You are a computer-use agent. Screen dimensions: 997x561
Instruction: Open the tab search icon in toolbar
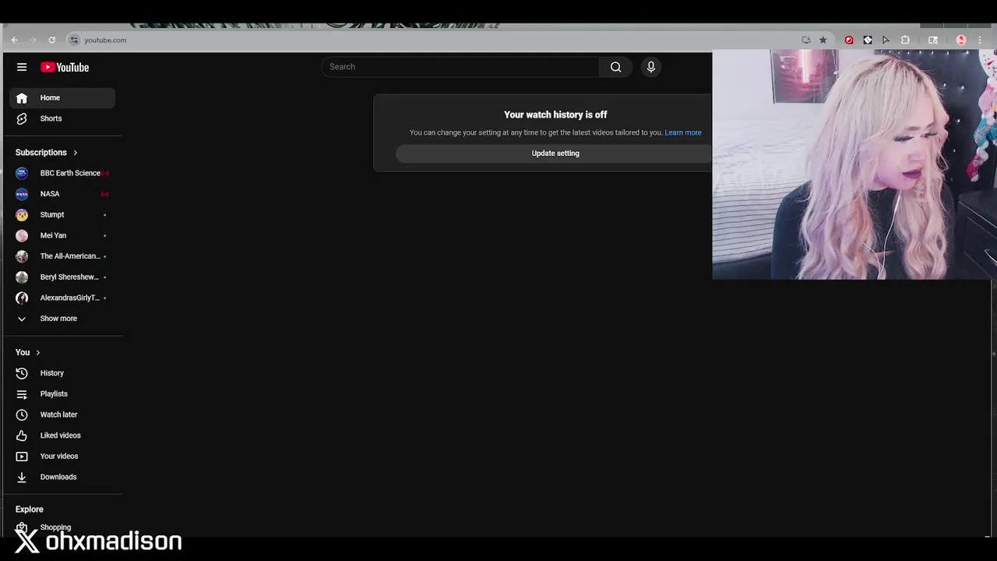933,40
